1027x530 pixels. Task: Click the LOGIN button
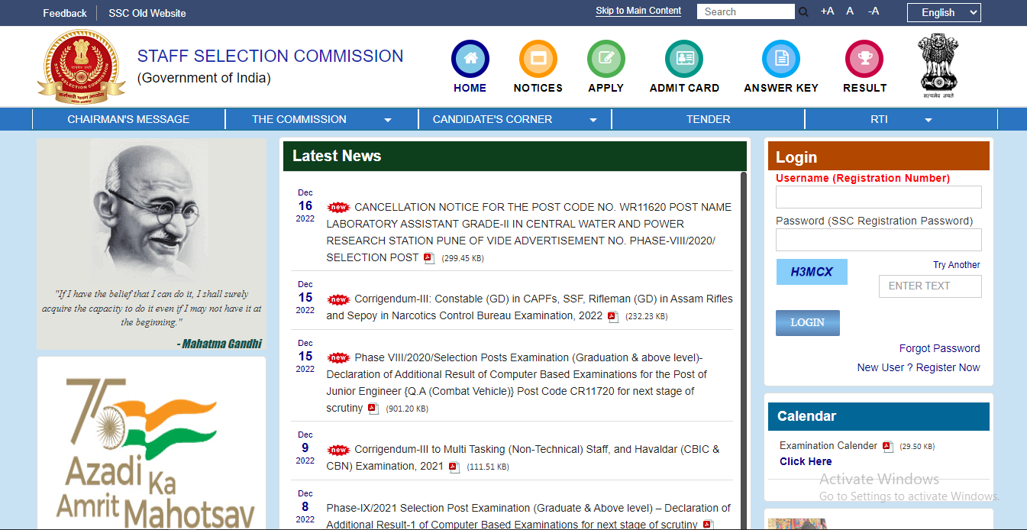[808, 323]
